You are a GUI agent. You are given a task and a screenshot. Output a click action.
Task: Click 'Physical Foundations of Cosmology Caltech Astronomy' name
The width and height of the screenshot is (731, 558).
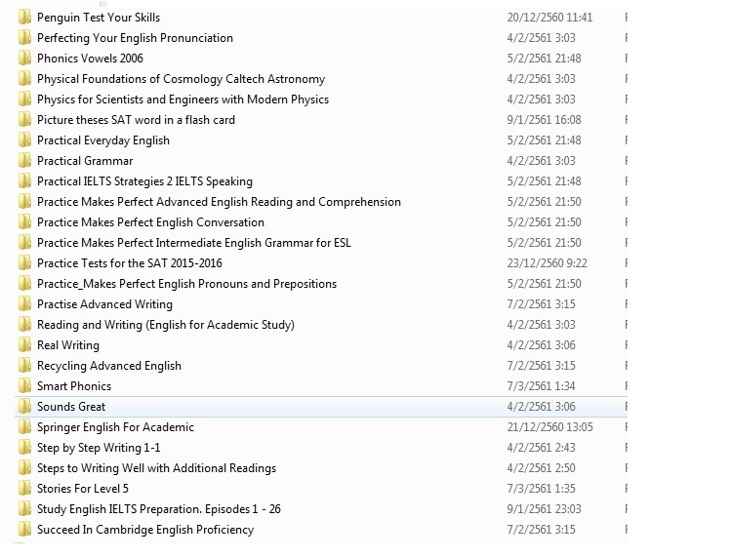point(181,79)
